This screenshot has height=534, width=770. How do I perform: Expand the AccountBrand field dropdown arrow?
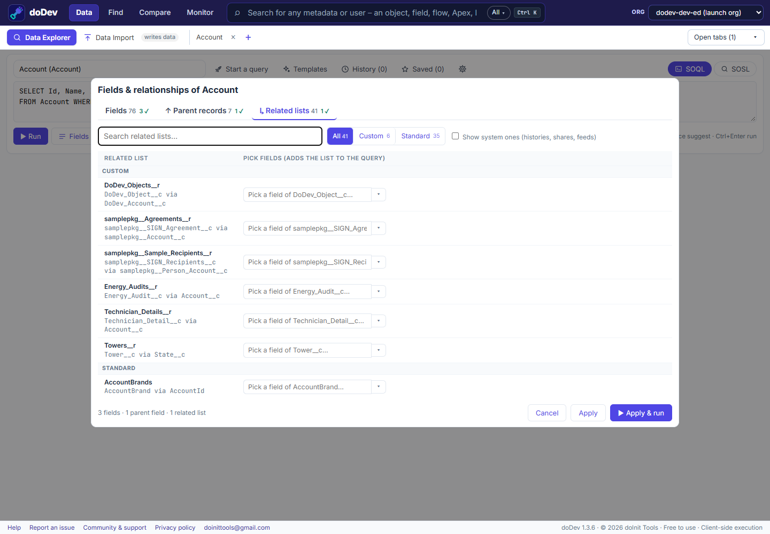(379, 387)
